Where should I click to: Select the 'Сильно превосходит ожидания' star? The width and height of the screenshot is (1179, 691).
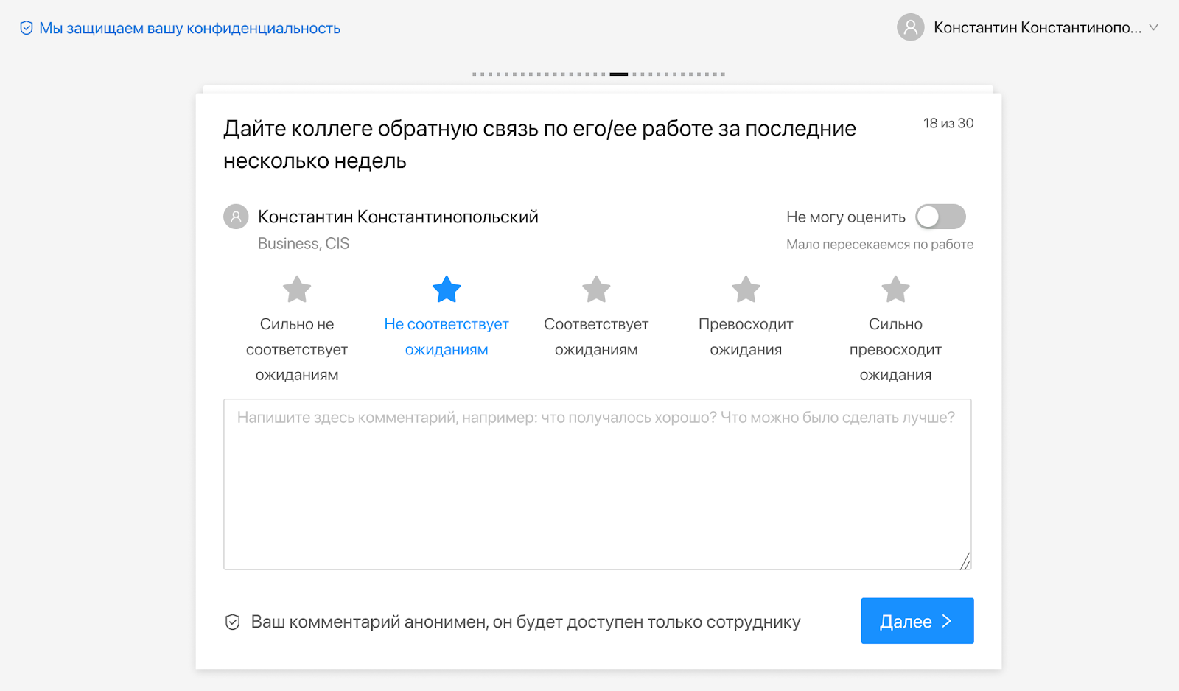(895, 290)
